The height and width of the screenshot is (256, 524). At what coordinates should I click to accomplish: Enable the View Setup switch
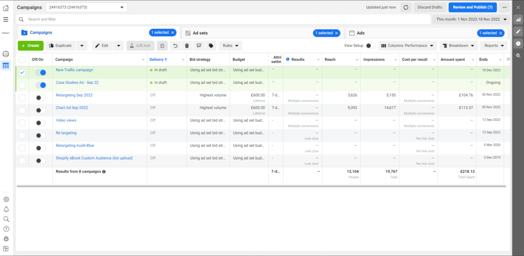click(x=370, y=45)
